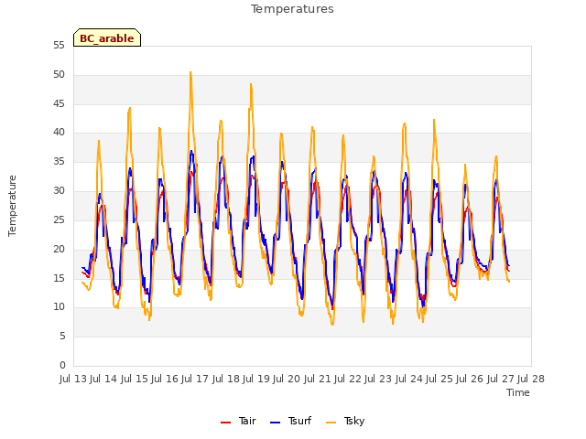Click the lowest Tsky dip near Jul 21

click(x=332, y=324)
